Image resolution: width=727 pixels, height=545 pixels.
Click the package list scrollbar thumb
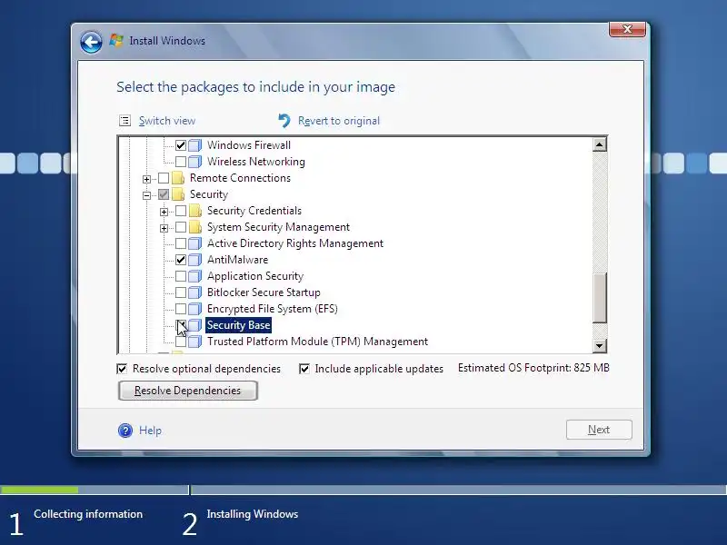tap(600, 298)
